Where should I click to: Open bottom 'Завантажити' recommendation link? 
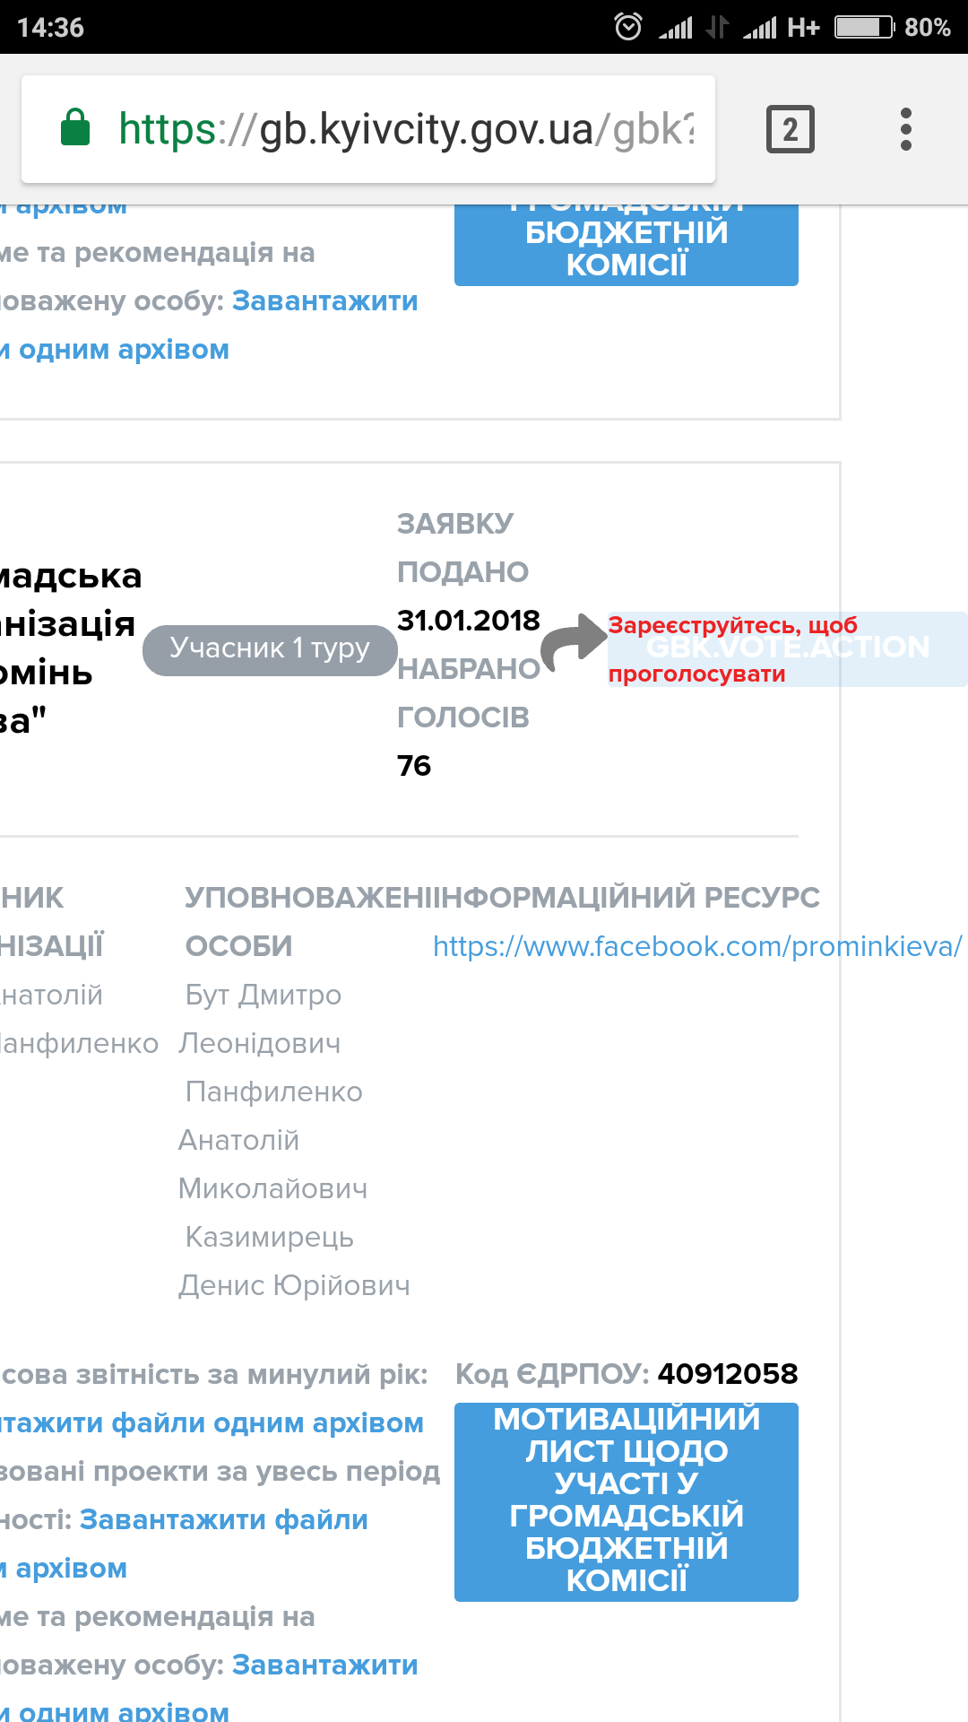tap(324, 1665)
